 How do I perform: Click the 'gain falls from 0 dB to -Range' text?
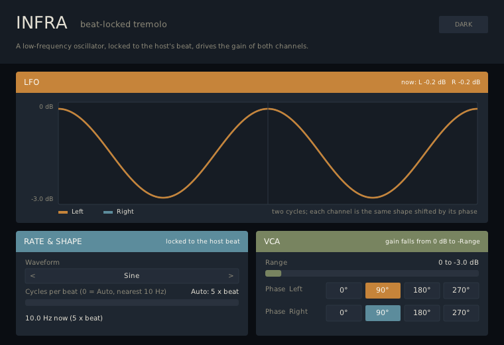[432, 241]
